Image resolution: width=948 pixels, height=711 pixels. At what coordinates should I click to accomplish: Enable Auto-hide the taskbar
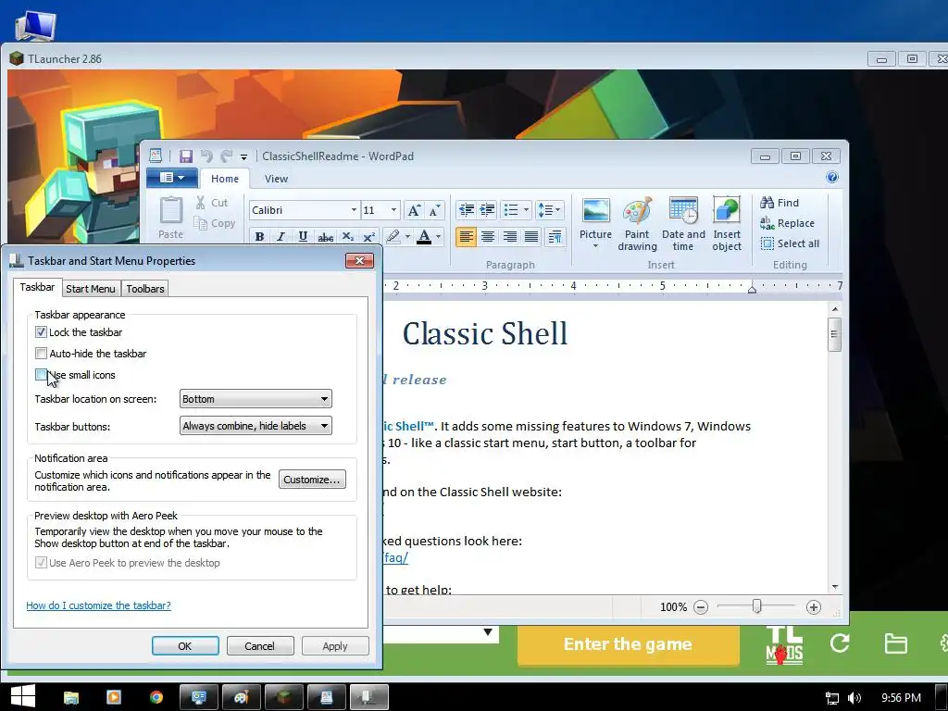click(x=41, y=353)
